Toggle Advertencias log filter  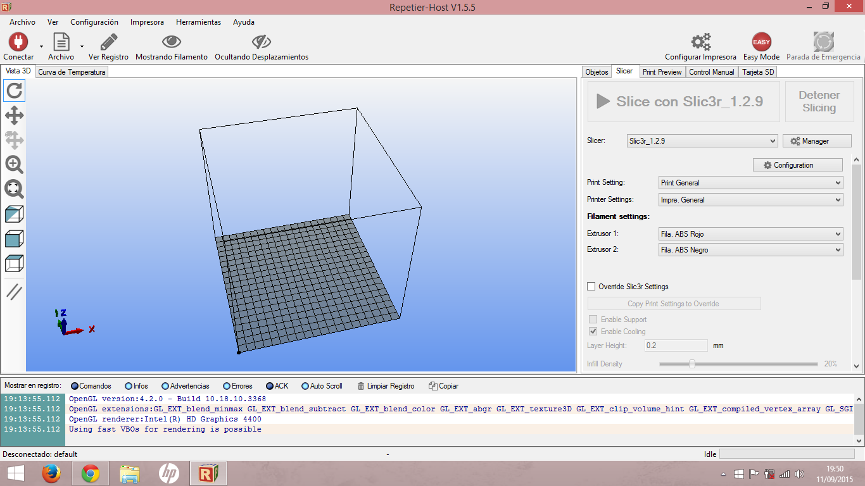185,386
